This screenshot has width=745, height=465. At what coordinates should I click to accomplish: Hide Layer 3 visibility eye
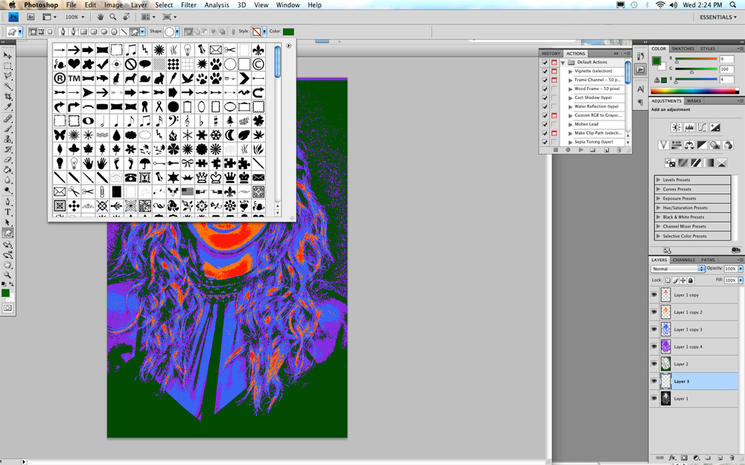pos(654,381)
